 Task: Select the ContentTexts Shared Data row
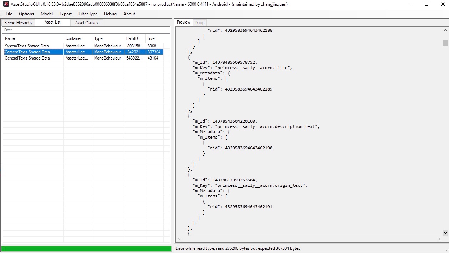tap(83, 52)
